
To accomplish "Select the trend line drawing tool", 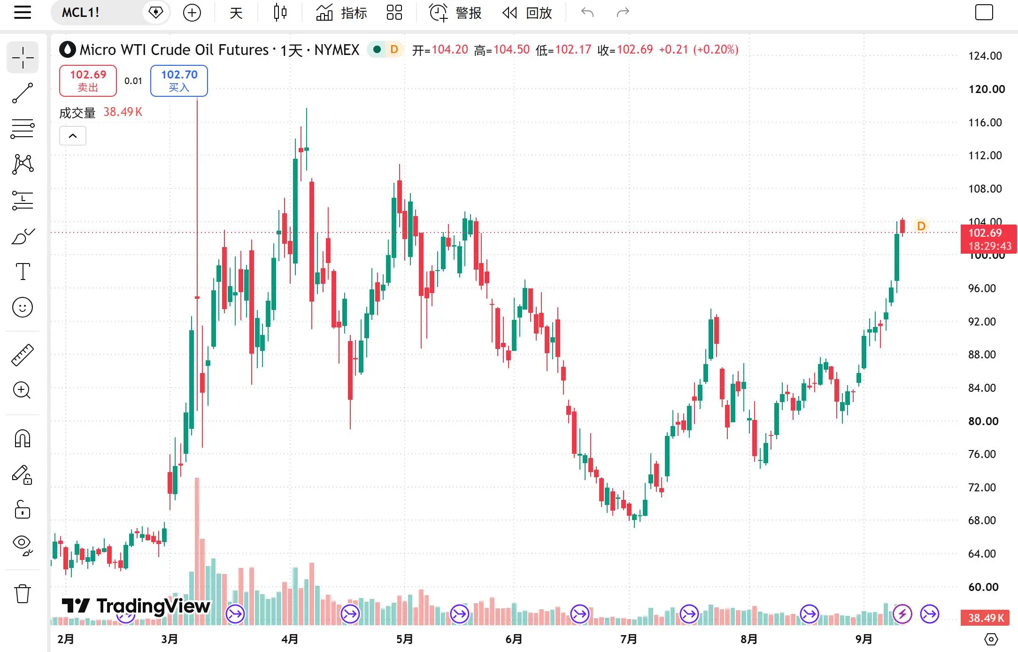I will (x=23, y=93).
